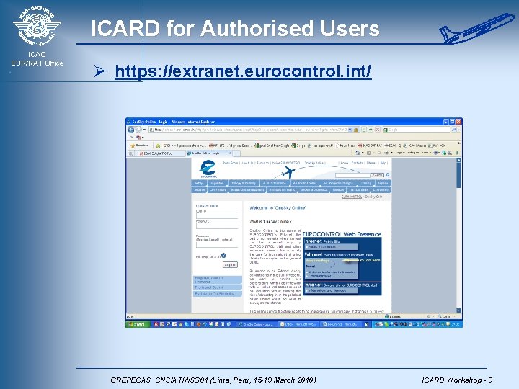Click the Internet Explorer Back arrow button
Screen dimensions: 519x389
click(131, 130)
